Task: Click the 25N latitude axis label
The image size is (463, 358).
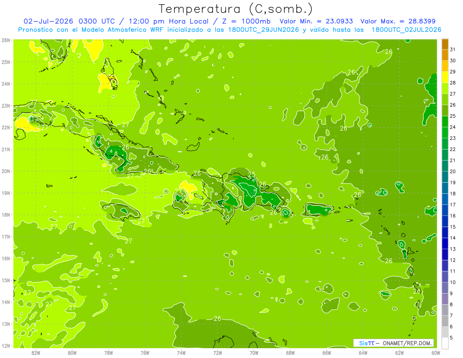Action: pyautogui.click(x=6, y=62)
